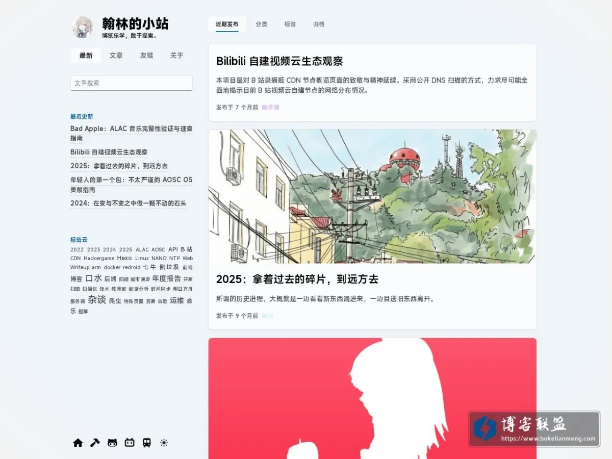Open sidebar link 2025：拿着过去的碎片
Image resolution: width=612 pixels, height=459 pixels.
119,166
